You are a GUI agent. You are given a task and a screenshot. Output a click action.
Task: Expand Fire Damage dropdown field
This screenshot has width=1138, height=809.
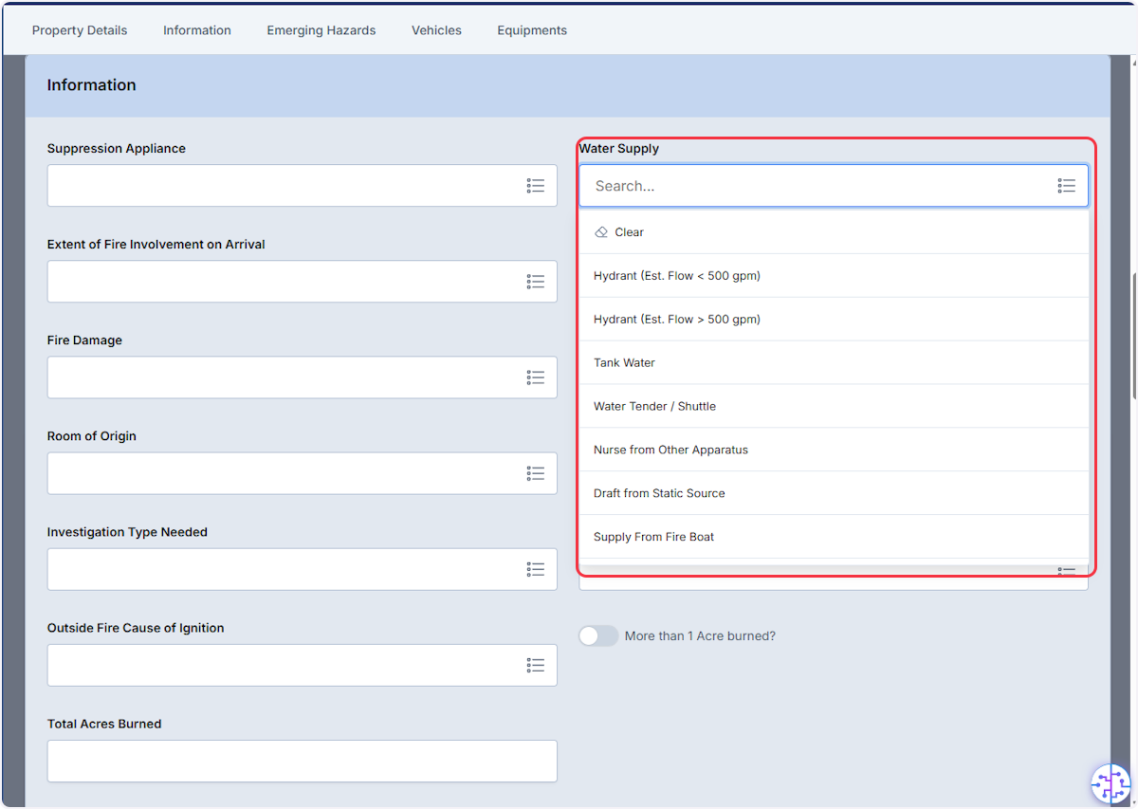tap(303, 377)
